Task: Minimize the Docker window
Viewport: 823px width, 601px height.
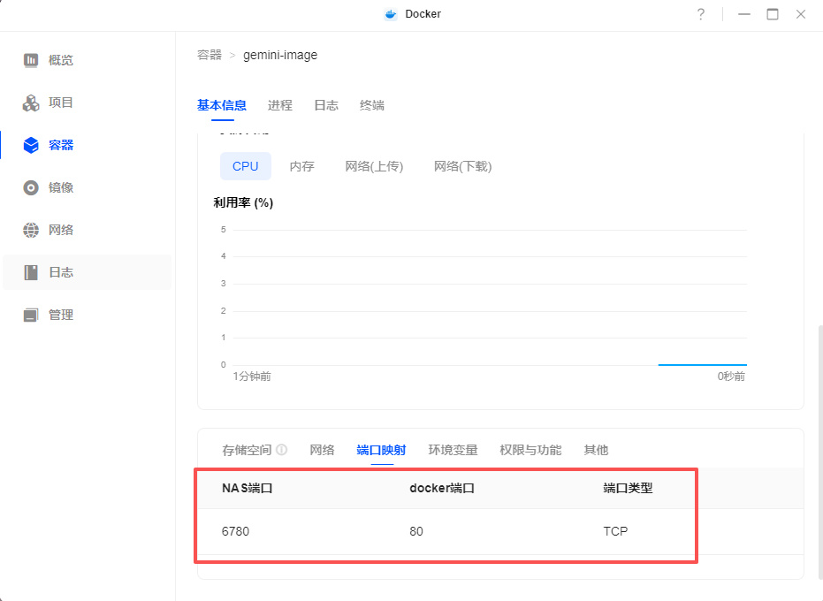Action: click(744, 14)
